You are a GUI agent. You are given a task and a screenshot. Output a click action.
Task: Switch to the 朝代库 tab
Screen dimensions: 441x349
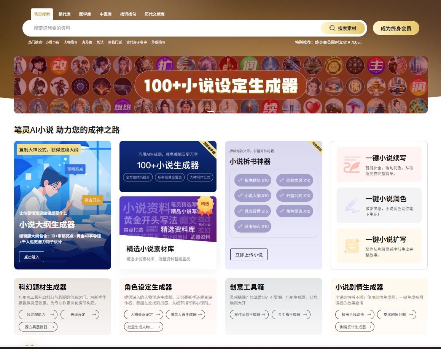64,14
